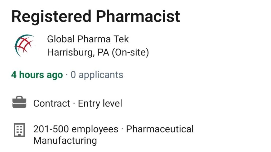Select the word Pharmacist in the title

point(138,17)
